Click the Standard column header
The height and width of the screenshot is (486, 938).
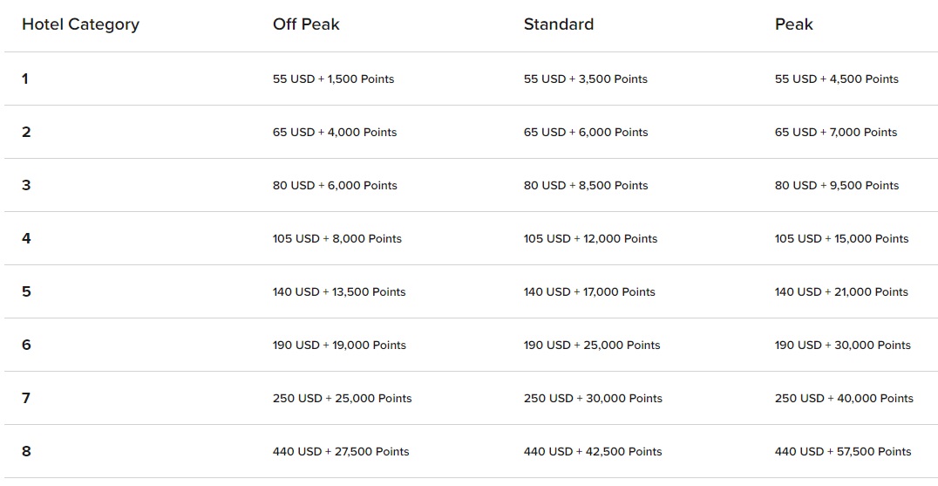point(559,24)
